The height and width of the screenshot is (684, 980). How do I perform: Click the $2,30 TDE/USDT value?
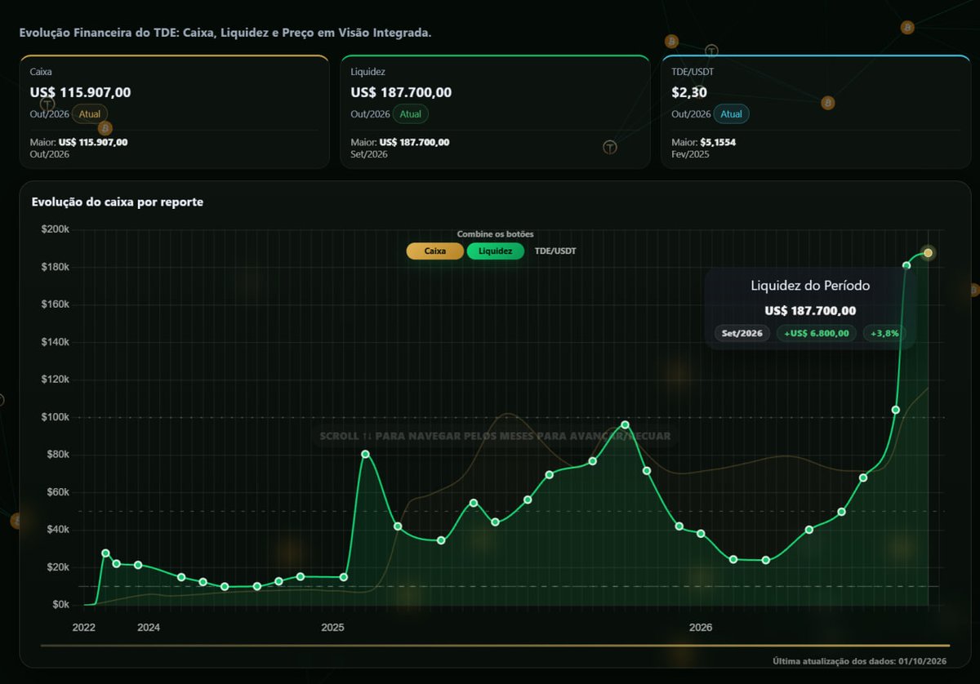click(688, 92)
